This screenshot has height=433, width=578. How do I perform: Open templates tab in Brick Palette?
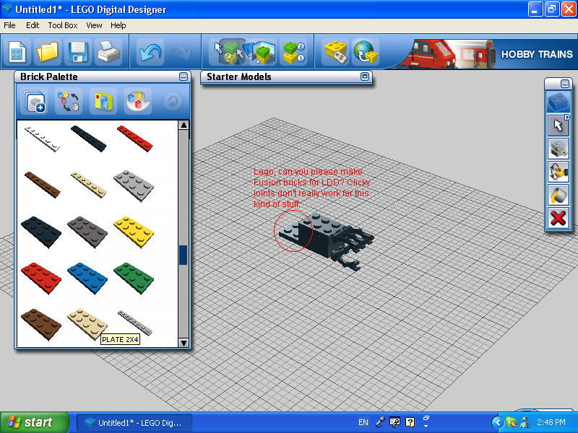[x=103, y=101]
